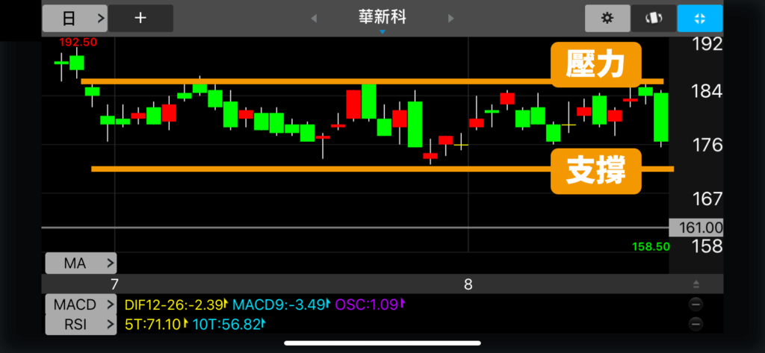Click the up/down sort icon on date axis
This screenshot has width=765, height=353.
696,284
